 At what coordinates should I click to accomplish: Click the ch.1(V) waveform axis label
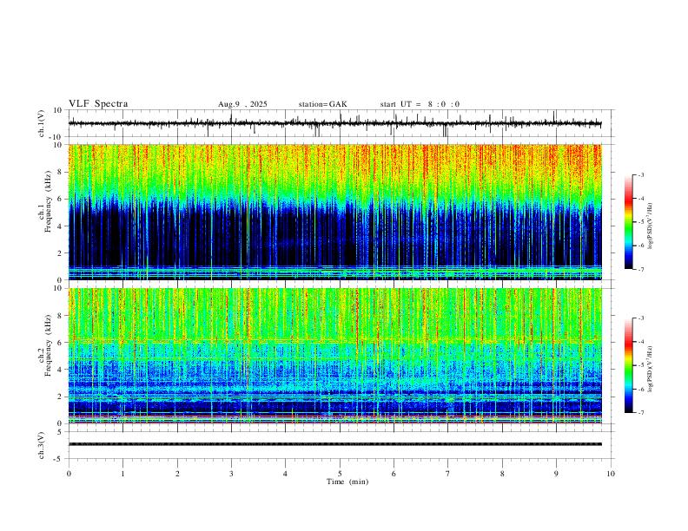click(42, 123)
